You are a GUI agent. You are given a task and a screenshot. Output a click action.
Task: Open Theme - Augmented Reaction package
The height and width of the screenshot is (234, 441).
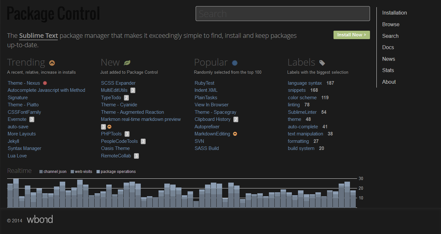click(x=132, y=112)
